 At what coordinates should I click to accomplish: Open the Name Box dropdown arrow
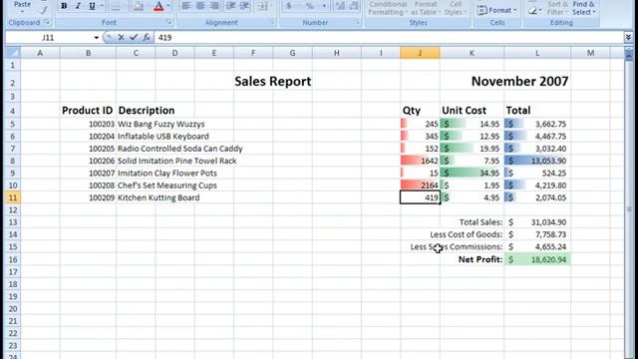point(96,38)
